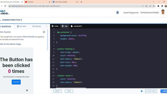167x94 pixels.
Task: Click the Reset button
Action: click(x=57, y=91)
